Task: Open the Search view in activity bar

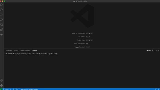Action: point(1,10)
